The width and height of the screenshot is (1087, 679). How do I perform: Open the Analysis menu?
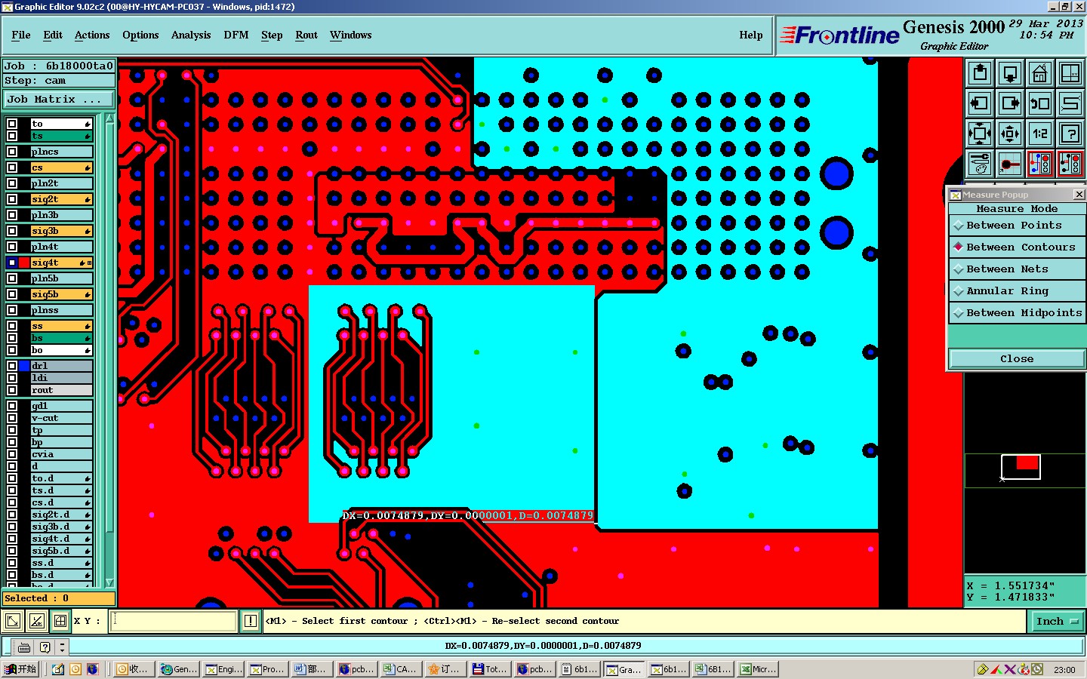click(x=191, y=35)
